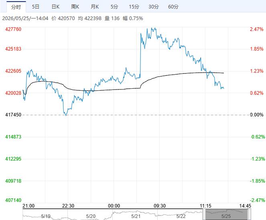The image size is (266, 220).
Task: Open the 5日 chart tab
Action: 36,7
